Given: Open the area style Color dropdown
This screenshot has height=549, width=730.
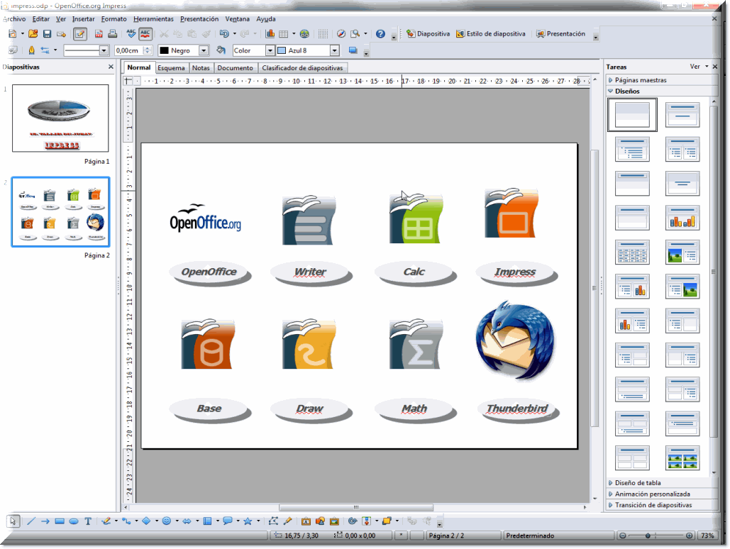Looking at the screenshot, I should (x=270, y=50).
